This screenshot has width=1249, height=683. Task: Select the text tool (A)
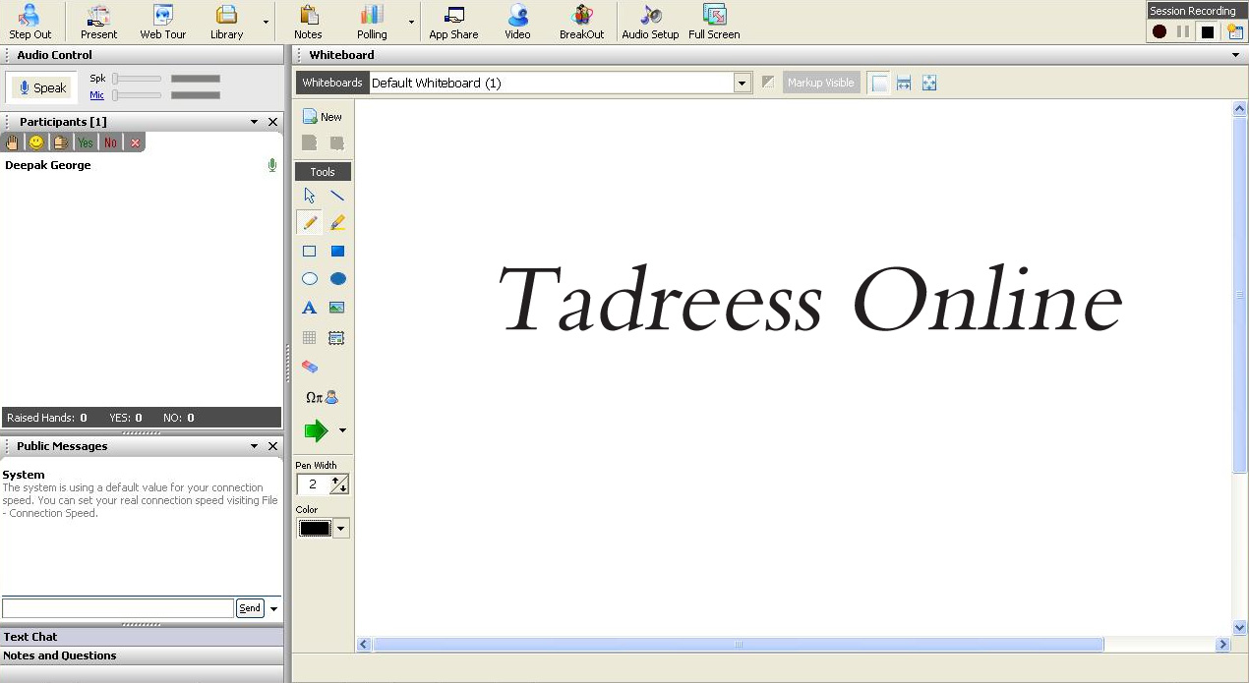[310, 308]
